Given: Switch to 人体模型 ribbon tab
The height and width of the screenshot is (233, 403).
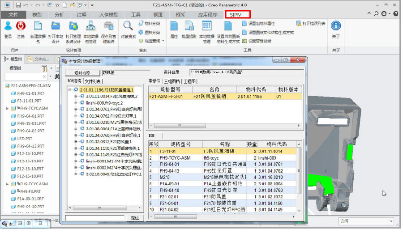Looking at the screenshot, I should tap(108, 15).
